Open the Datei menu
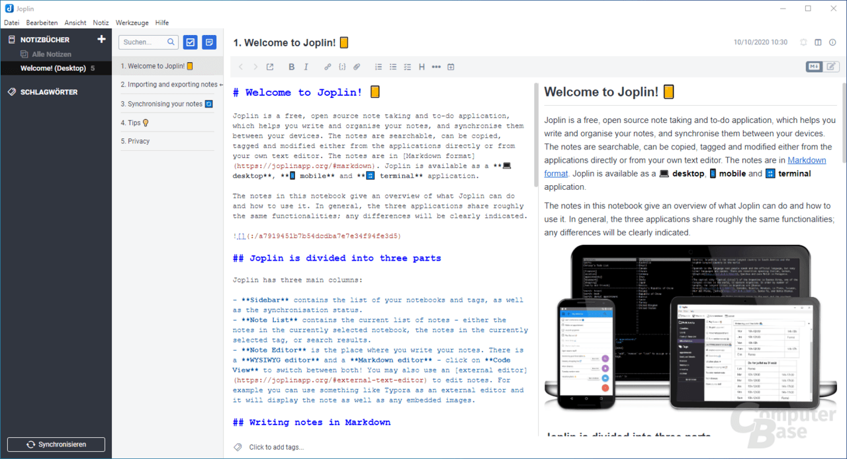Image resolution: width=847 pixels, height=459 pixels. (11, 22)
